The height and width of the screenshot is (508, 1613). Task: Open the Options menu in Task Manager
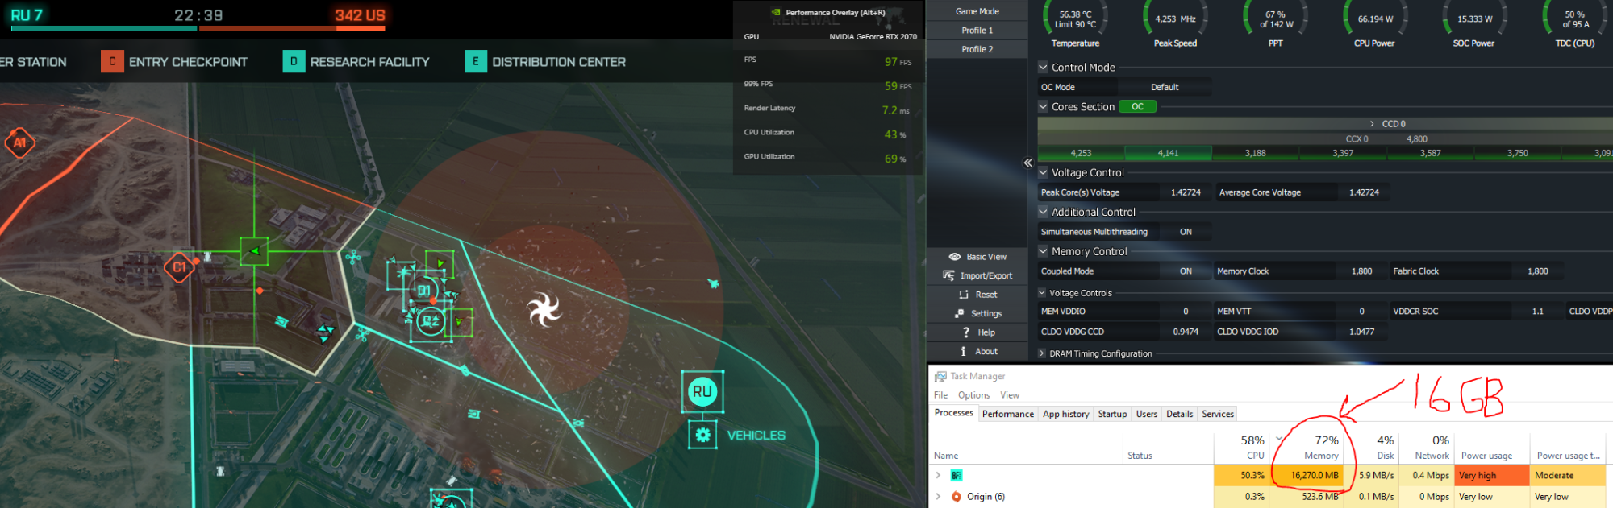coord(973,395)
